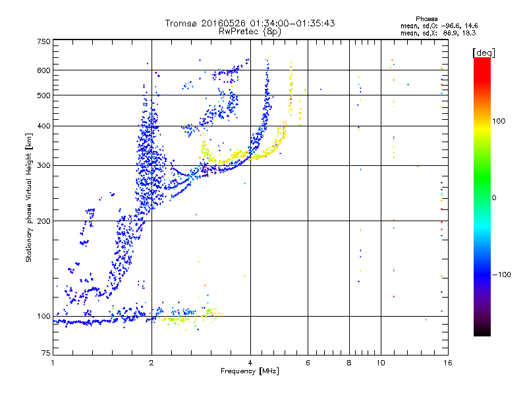Click the x-axis tick label '1'
This screenshot has width=527, height=395.
pyautogui.click(x=53, y=363)
